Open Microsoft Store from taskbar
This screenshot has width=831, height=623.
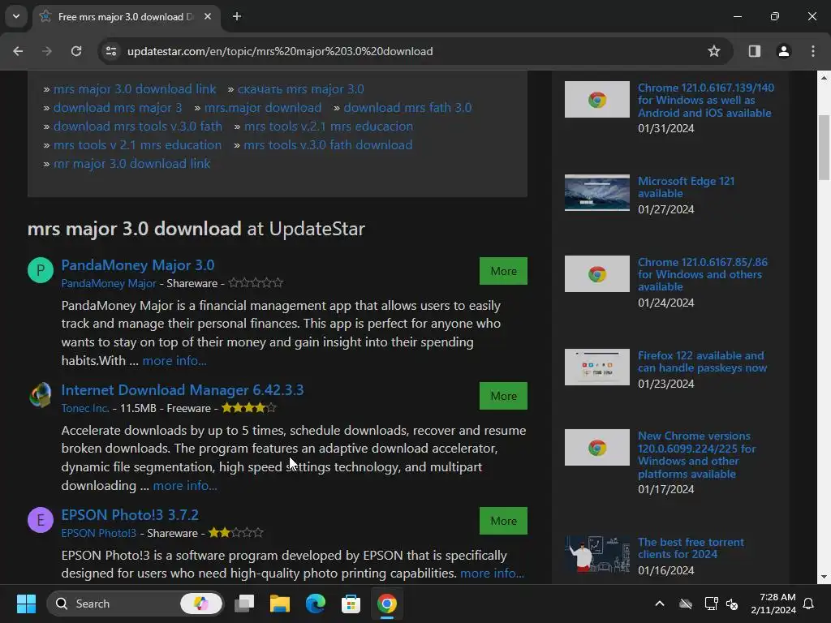pyautogui.click(x=351, y=604)
